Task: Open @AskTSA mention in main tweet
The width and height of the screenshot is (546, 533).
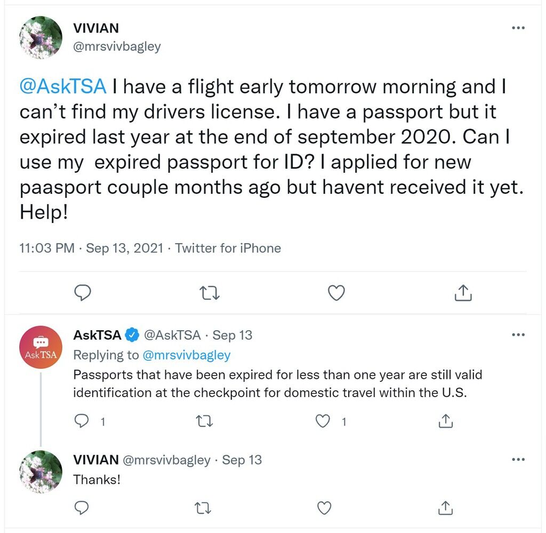Action: click(63, 86)
